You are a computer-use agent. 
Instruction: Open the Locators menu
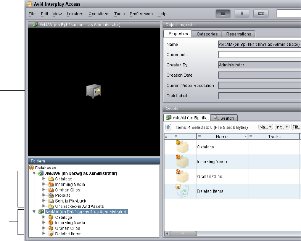pyautogui.click(x=75, y=14)
